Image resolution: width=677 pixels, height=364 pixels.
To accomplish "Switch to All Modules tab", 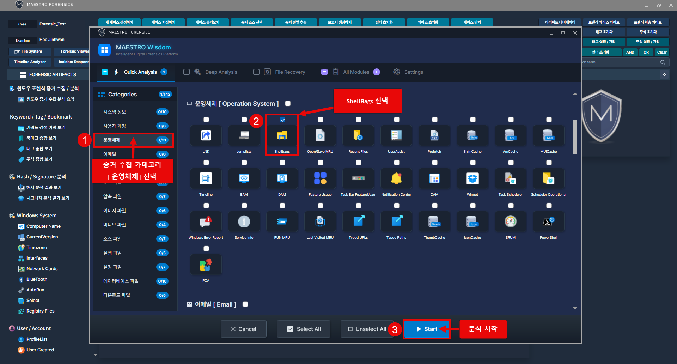I will point(351,72).
